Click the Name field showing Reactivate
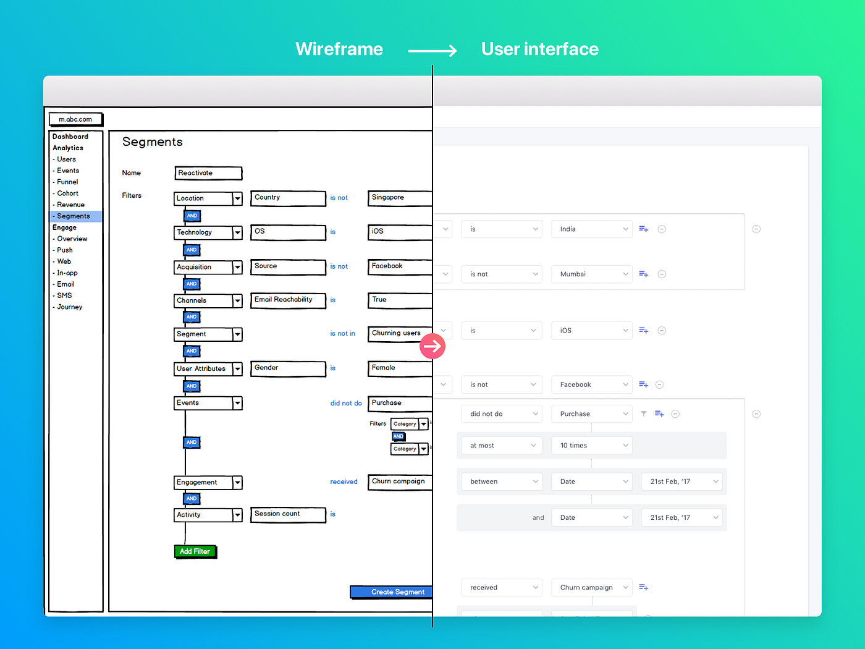The height and width of the screenshot is (649, 865). click(208, 173)
